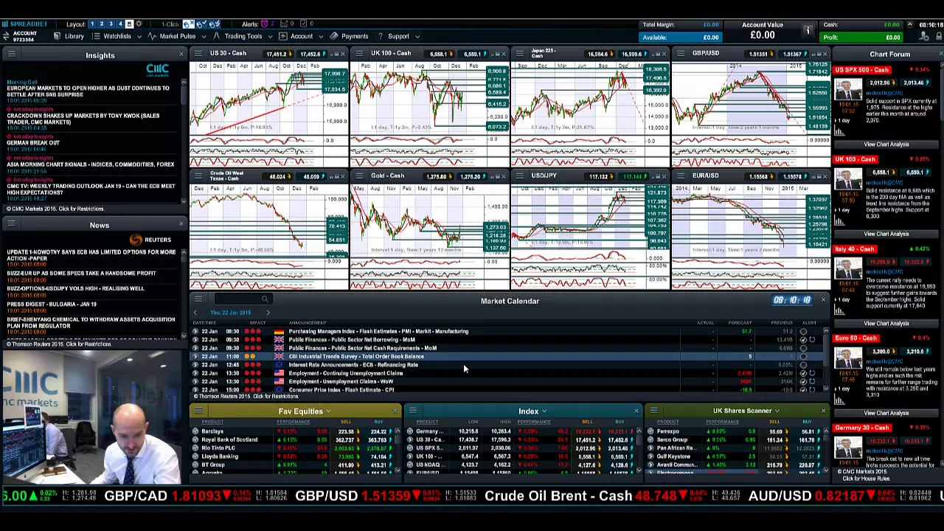This screenshot has height=531, width=944.
Task: Open the Library menu
Action: point(69,36)
